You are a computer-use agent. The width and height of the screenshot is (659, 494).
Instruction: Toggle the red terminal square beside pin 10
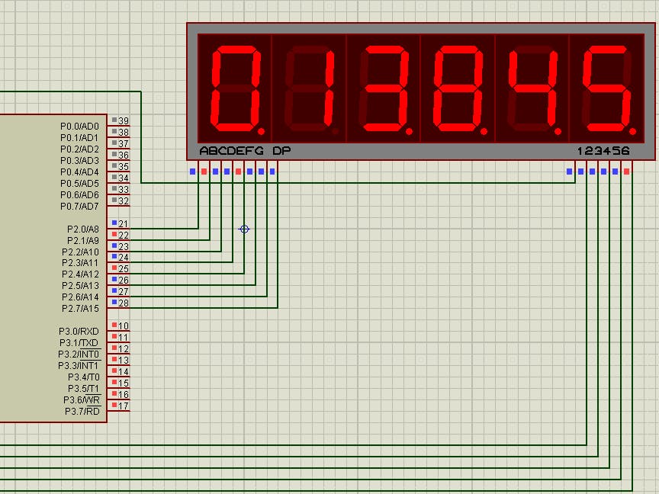coord(113,326)
